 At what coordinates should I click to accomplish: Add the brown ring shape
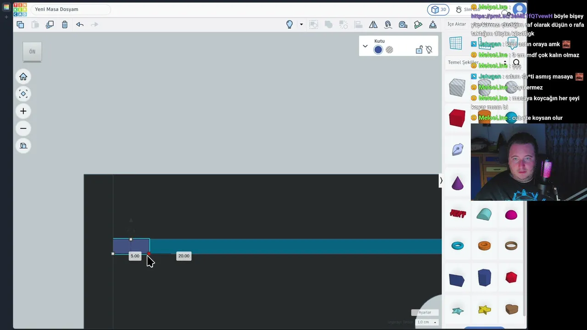click(511, 246)
